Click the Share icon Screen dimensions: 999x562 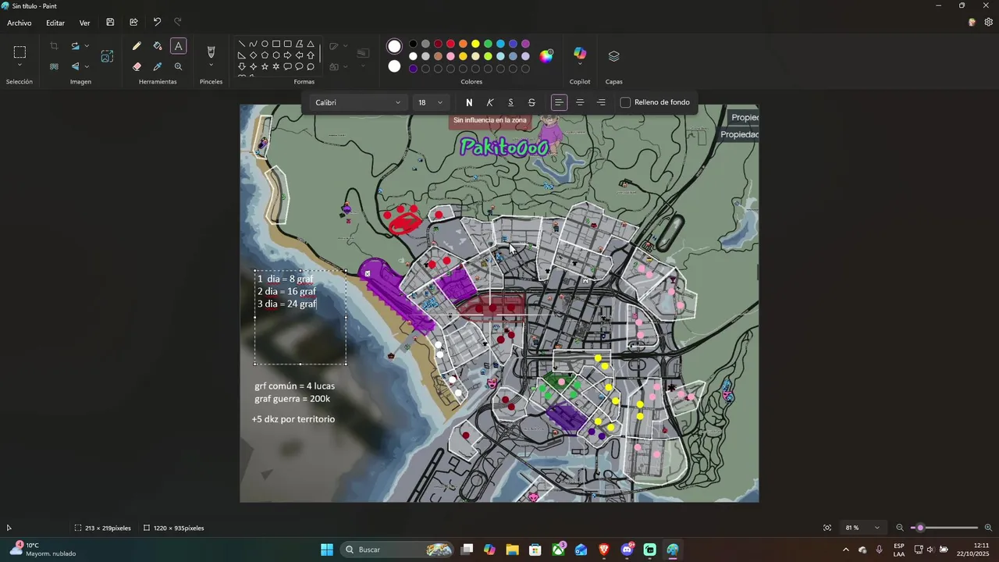pyautogui.click(x=133, y=23)
